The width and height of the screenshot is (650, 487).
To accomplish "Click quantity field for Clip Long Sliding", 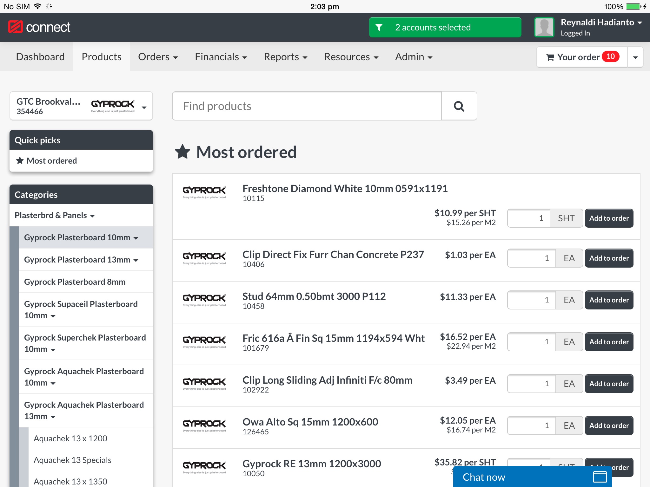I will [x=532, y=384].
